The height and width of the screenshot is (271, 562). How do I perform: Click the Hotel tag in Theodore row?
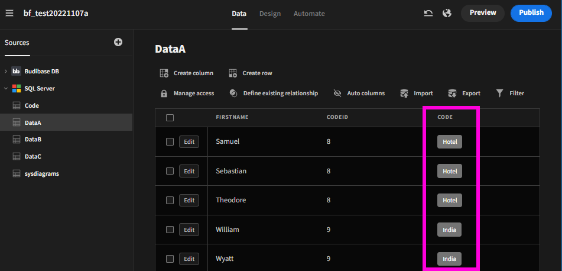tap(450, 200)
